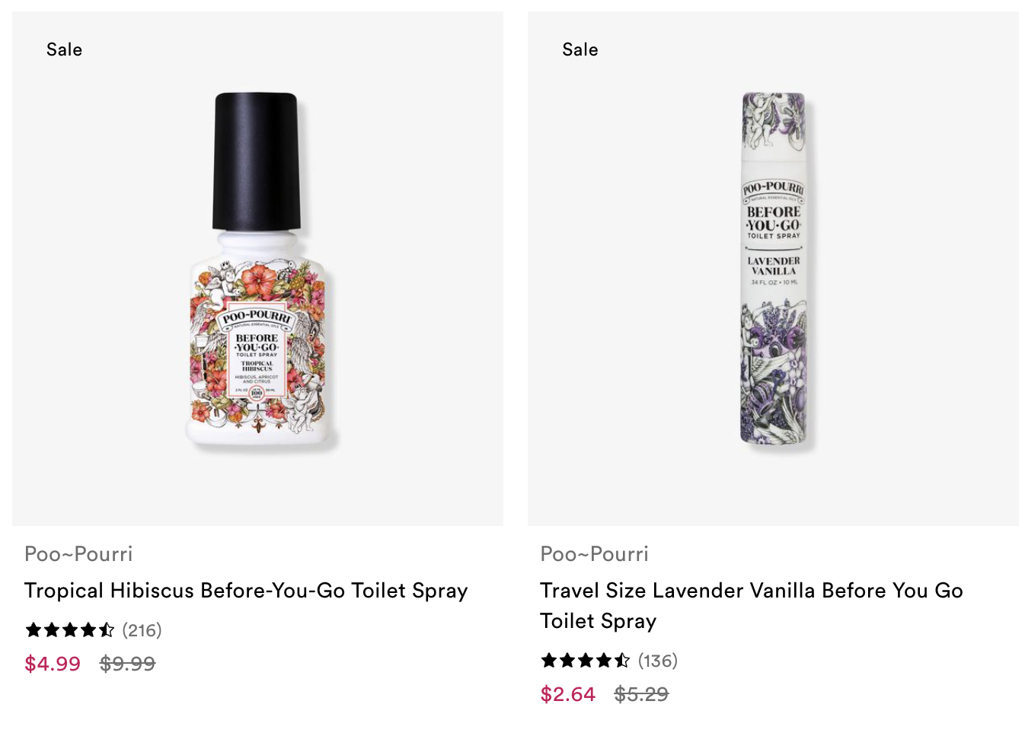Click the star rating of Lavender Vanilla spray
The height and width of the screenshot is (749, 1025).
[x=586, y=661]
